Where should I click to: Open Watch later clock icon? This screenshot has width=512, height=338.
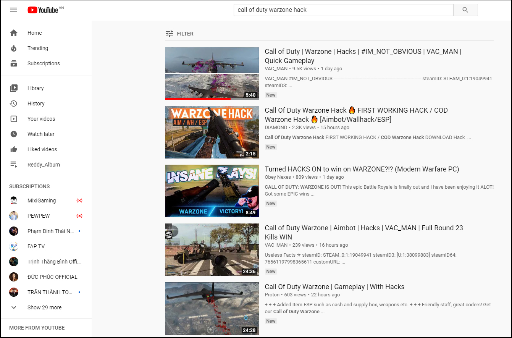(x=14, y=134)
